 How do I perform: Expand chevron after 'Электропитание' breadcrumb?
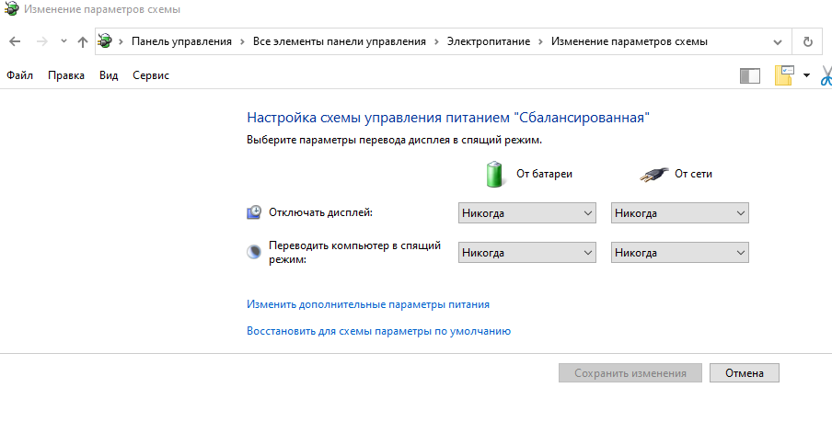click(540, 42)
